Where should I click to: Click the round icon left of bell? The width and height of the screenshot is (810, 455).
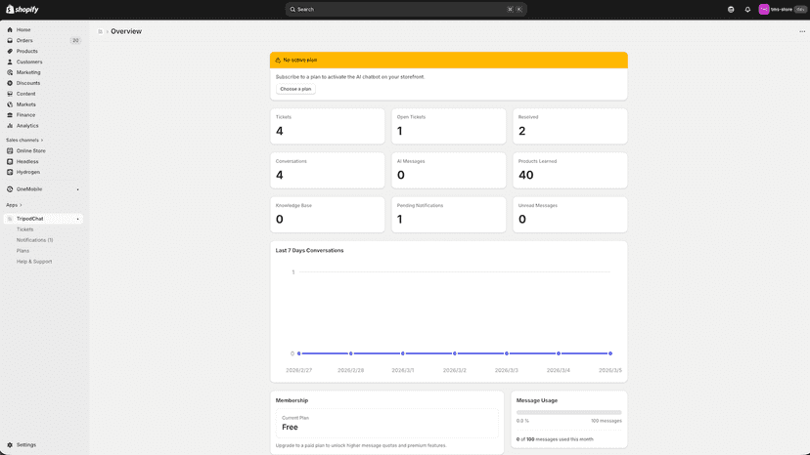point(731,10)
